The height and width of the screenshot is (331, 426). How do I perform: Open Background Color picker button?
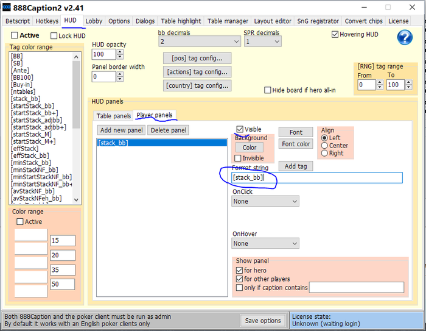pyautogui.click(x=250, y=148)
